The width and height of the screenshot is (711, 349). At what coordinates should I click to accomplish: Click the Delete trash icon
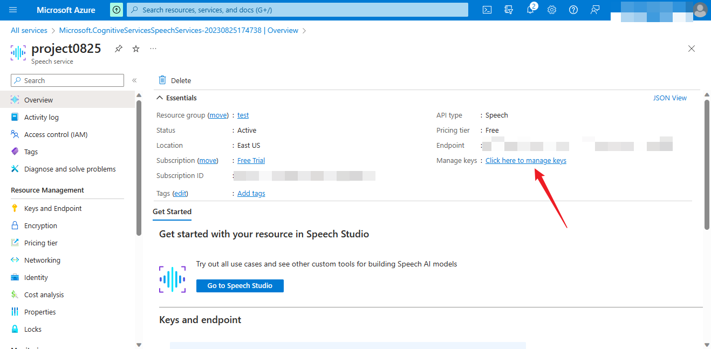162,80
